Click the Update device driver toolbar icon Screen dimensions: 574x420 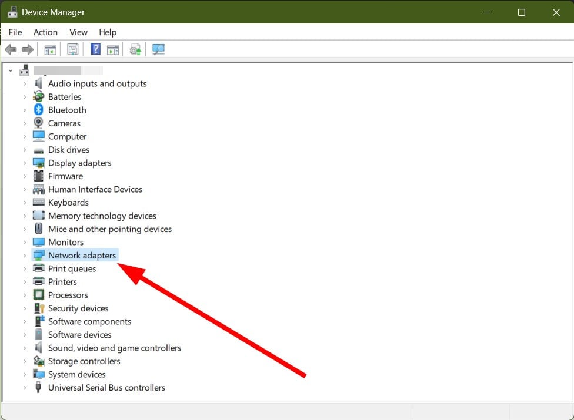tap(135, 49)
